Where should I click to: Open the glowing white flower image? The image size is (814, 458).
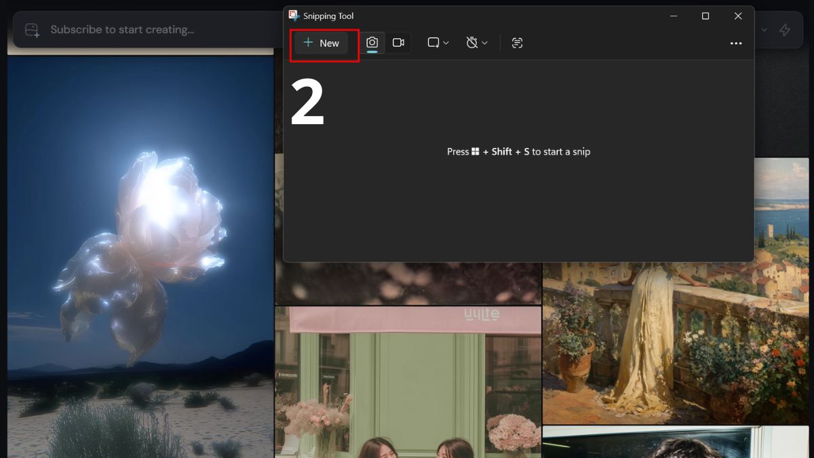(x=140, y=256)
